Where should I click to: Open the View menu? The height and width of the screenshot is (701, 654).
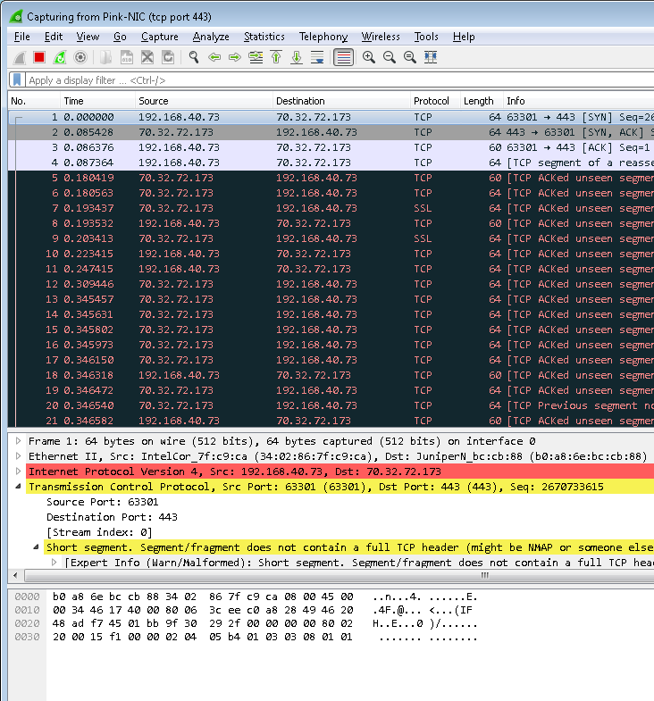pos(88,37)
